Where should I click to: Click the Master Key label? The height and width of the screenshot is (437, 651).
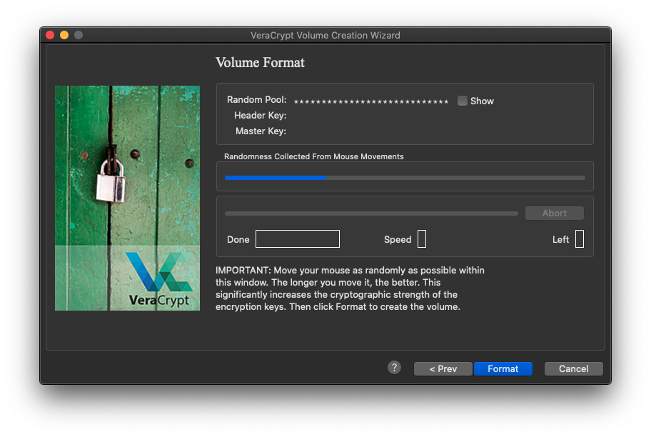(261, 131)
